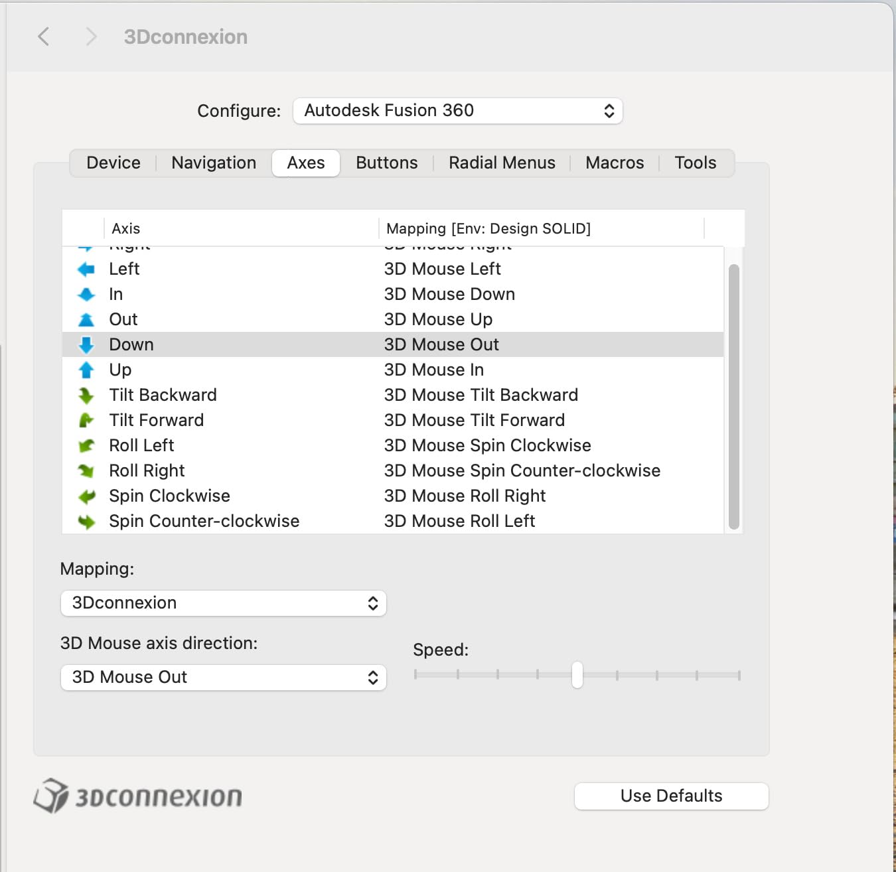The height and width of the screenshot is (872, 896).
Task: Click the 3D Mouse Down mapping cell
Action: (x=450, y=295)
